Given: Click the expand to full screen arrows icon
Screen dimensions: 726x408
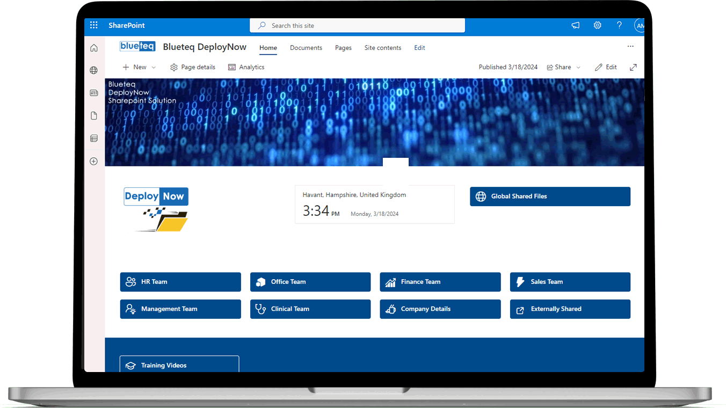Looking at the screenshot, I should (x=633, y=67).
